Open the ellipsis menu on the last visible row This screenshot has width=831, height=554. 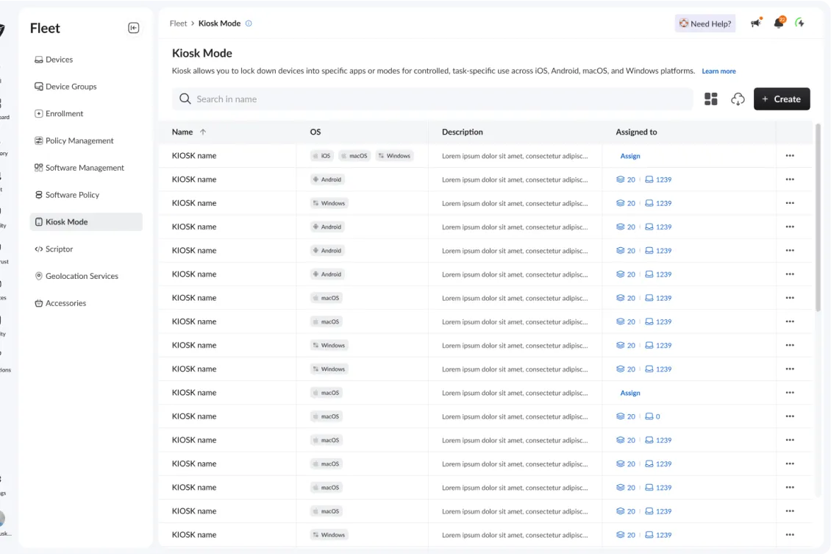[x=790, y=534]
